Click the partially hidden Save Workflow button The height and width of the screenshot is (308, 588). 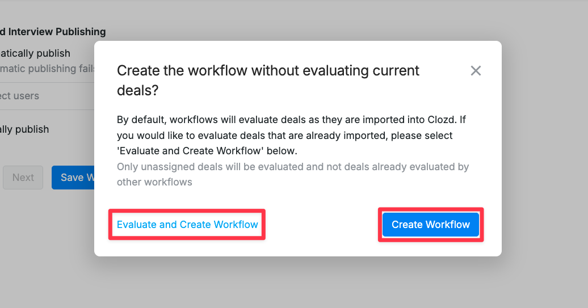click(73, 178)
